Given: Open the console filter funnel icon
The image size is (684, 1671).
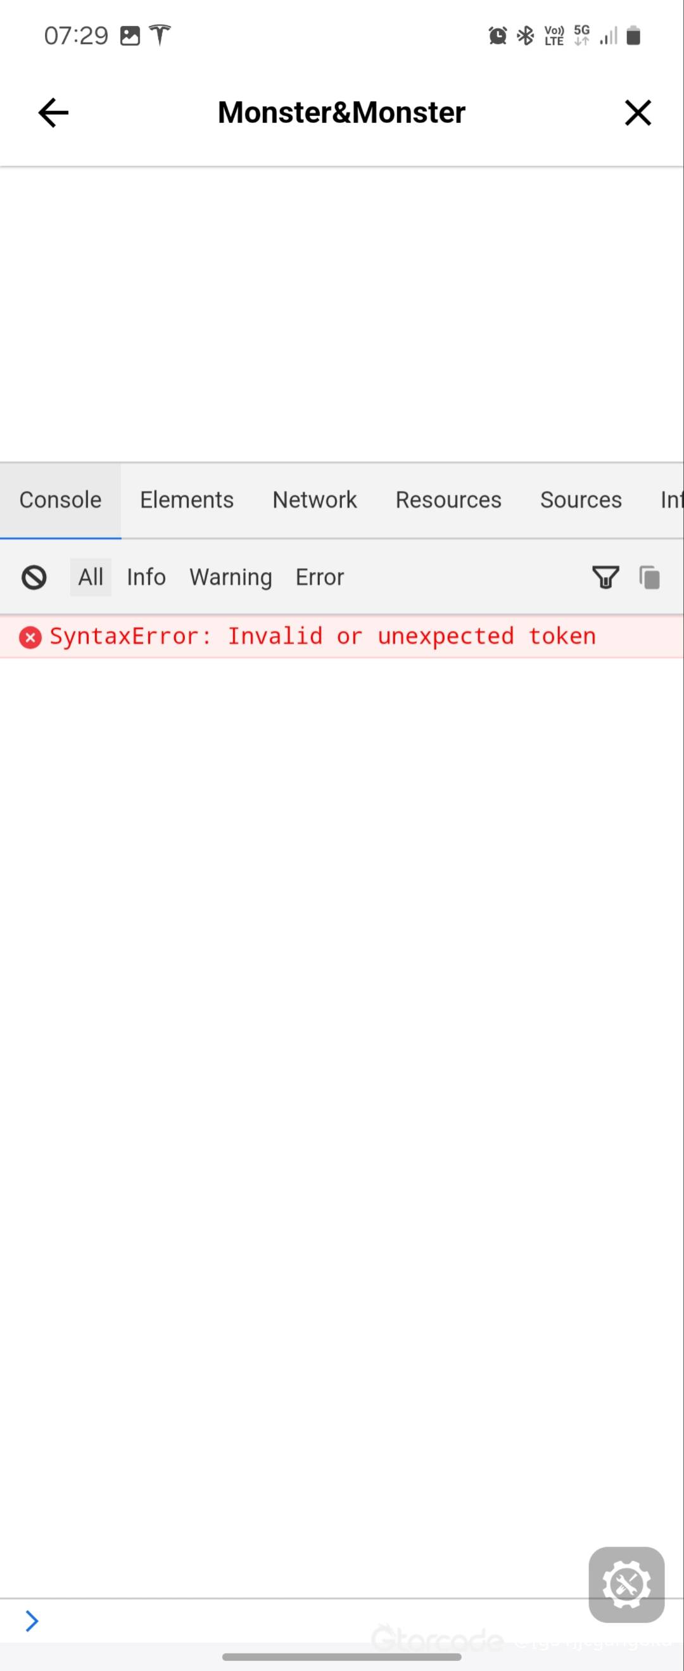Looking at the screenshot, I should point(605,576).
